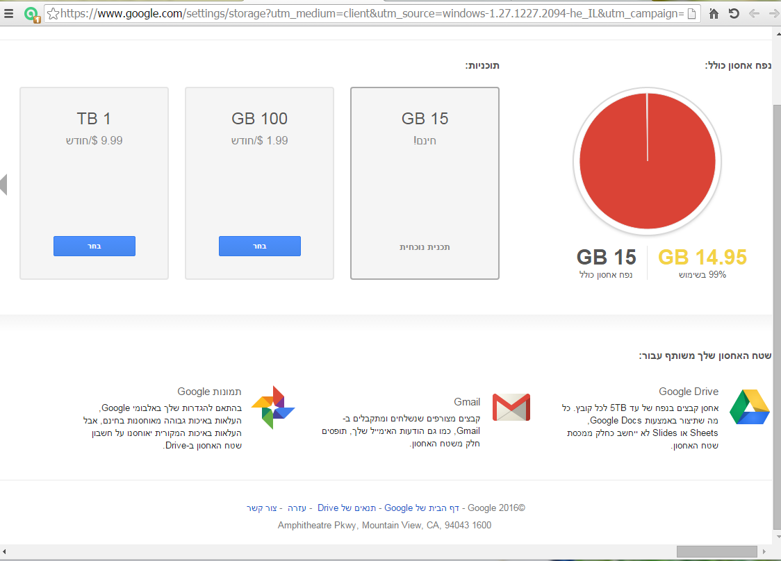Open the contact us (צור קשר) link
The image size is (781, 561).
[261, 508]
